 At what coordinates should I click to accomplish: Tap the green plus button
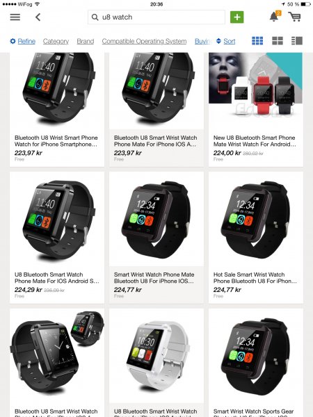click(237, 17)
